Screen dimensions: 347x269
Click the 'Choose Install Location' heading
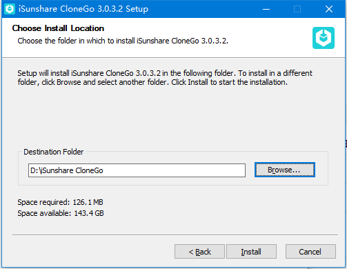(58, 28)
